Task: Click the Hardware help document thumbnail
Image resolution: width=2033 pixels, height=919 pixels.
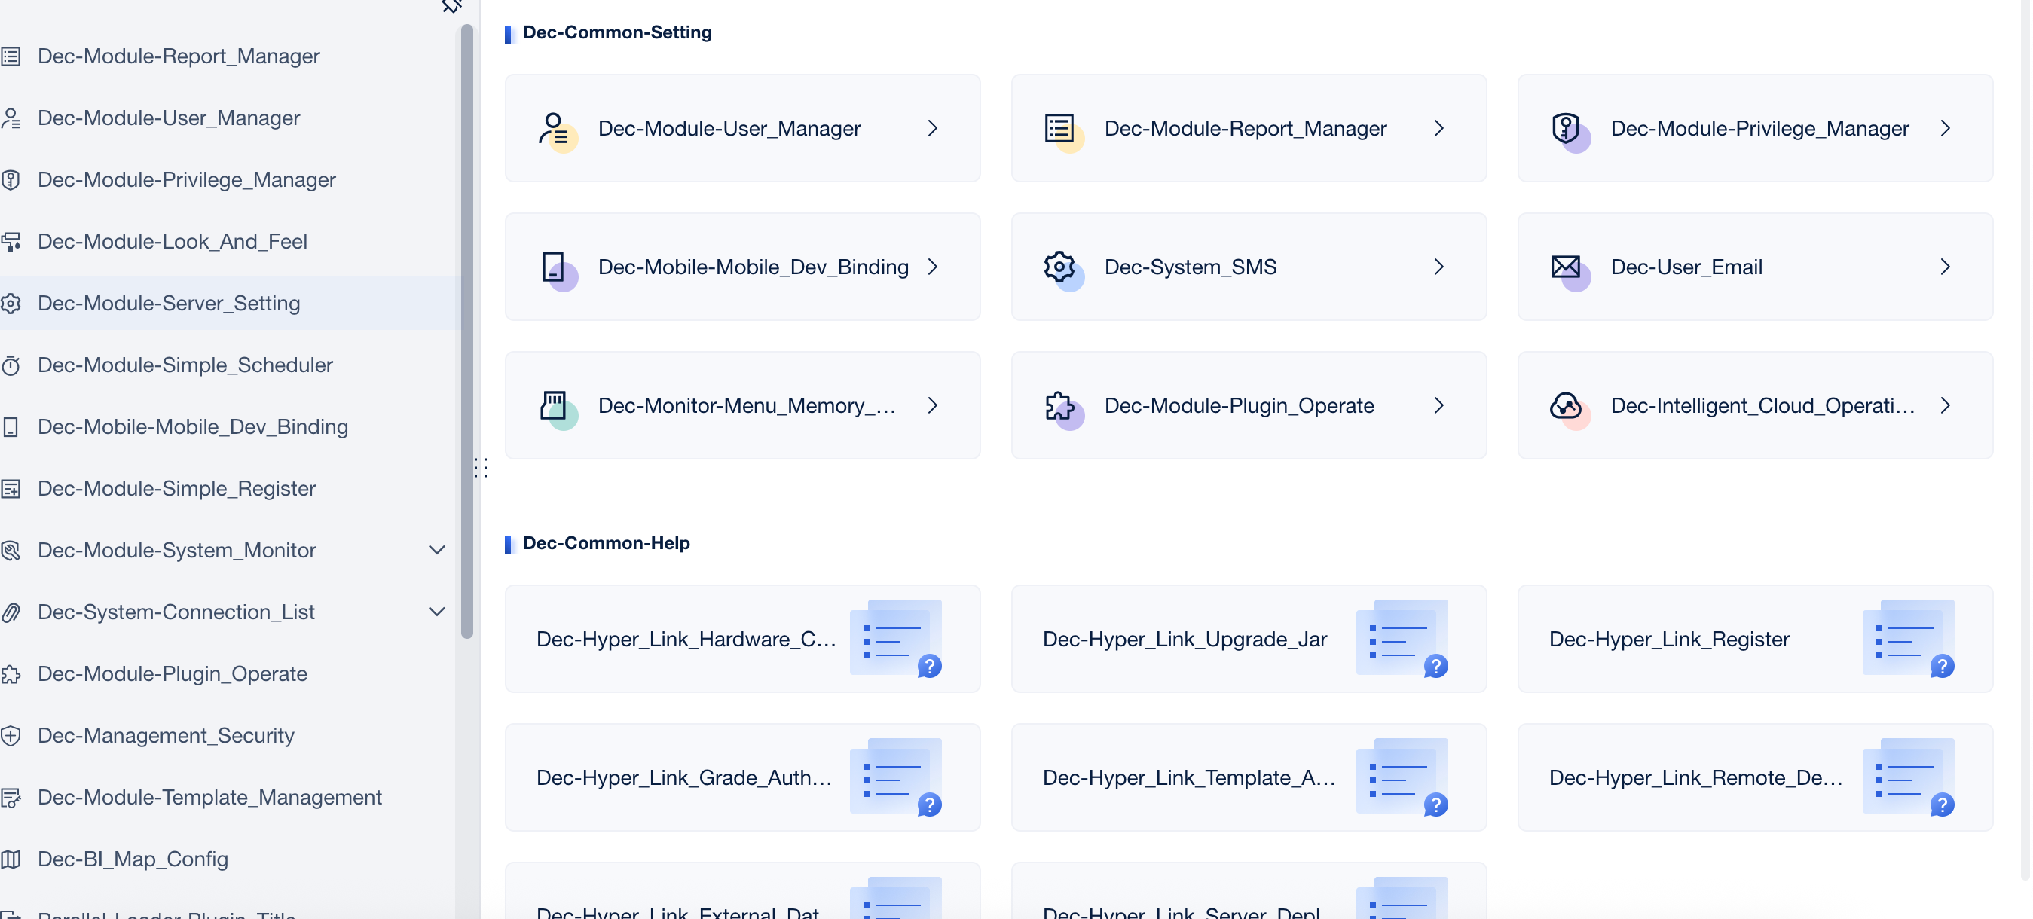Action: coord(897,639)
